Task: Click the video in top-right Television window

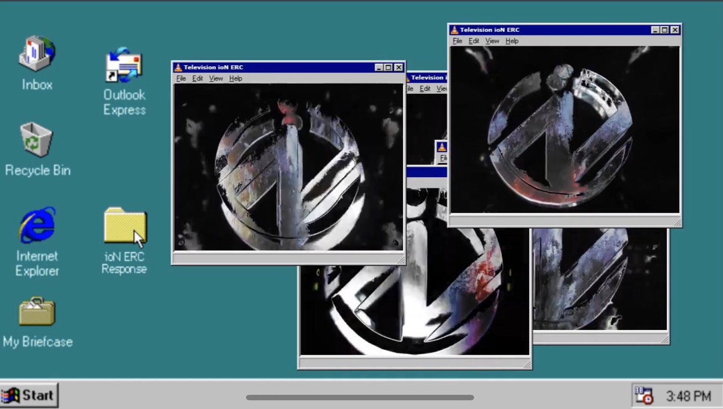Action: [565, 130]
